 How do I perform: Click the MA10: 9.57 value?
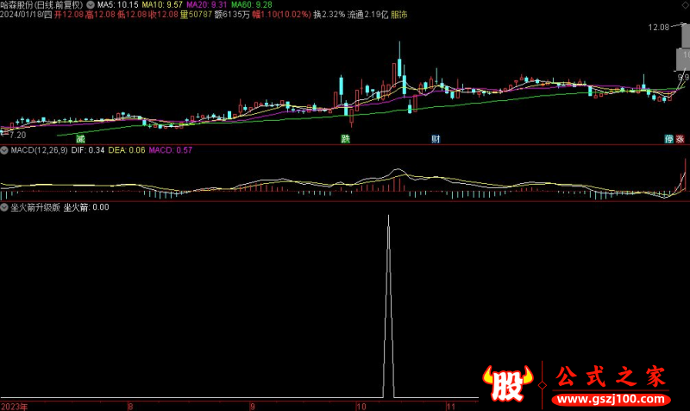[x=162, y=5]
